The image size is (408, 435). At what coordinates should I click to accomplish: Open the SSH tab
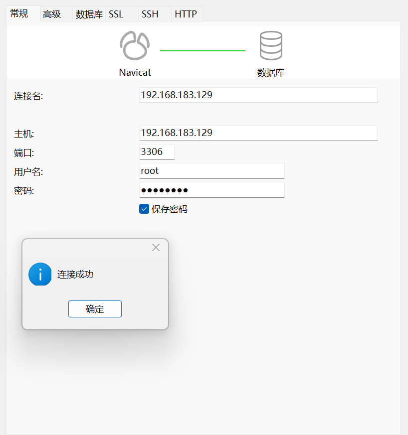[155, 14]
